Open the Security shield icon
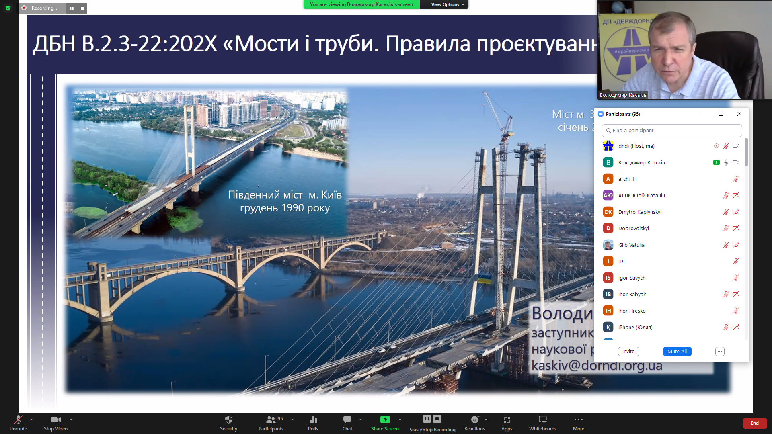The width and height of the screenshot is (772, 434). click(228, 420)
